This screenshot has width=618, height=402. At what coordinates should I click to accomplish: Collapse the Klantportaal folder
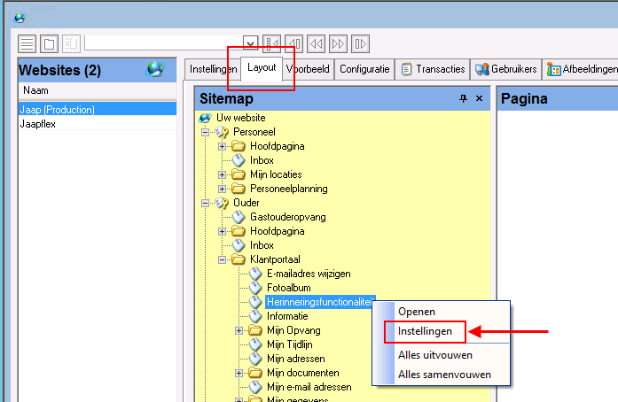[223, 259]
